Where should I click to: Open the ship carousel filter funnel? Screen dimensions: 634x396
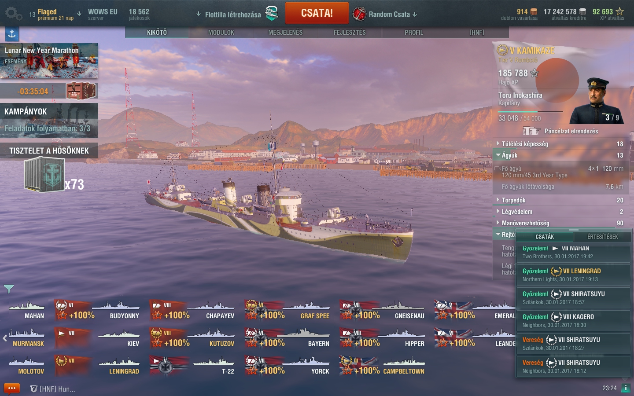point(9,289)
